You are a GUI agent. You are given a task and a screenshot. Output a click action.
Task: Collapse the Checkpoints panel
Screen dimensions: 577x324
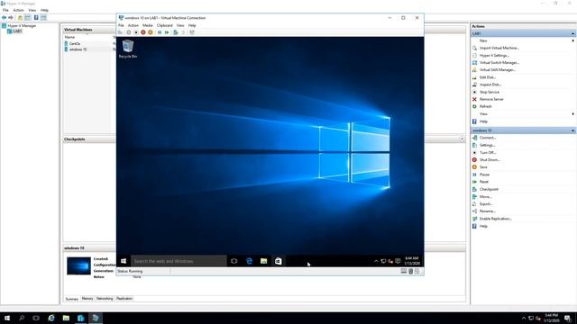(463, 139)
